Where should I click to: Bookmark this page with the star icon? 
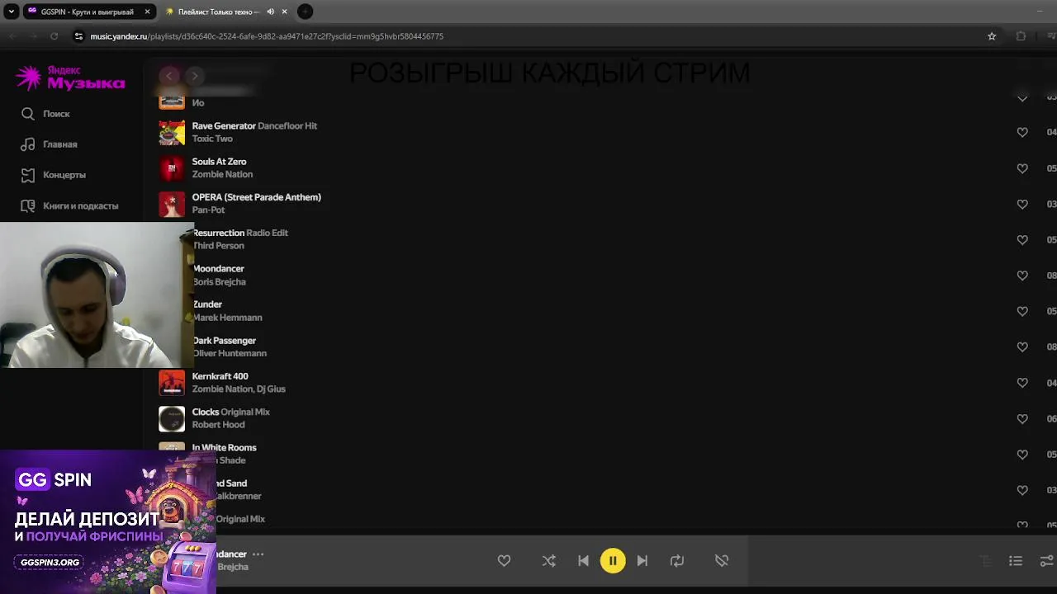point(992,36)
